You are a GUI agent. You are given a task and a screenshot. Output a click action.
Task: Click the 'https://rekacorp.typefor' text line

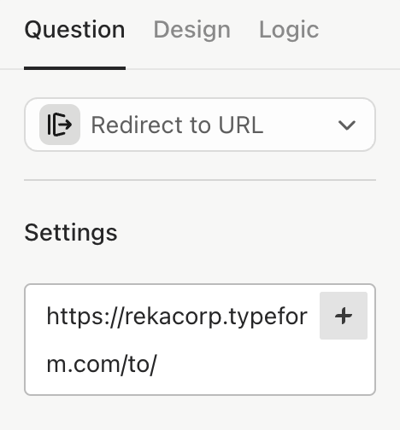177,317
